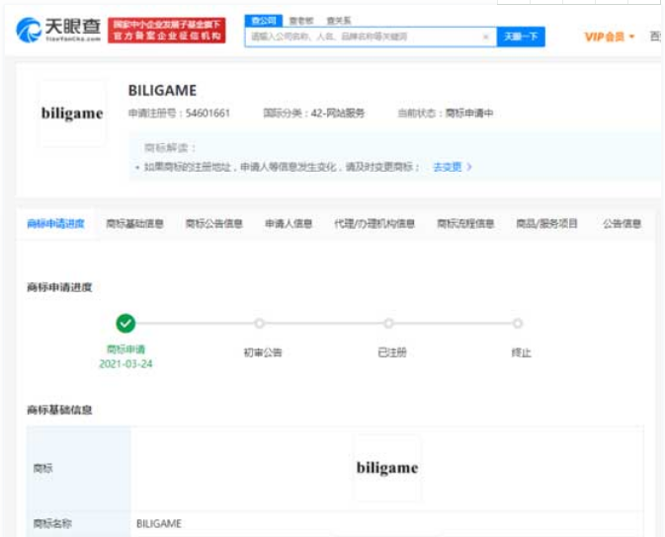This screenshot has width=665, height=537.
Task: Select the 查公司 search tab
Action: click(264, 21)
